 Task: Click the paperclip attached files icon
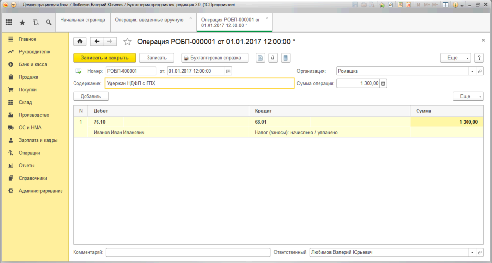273,58
